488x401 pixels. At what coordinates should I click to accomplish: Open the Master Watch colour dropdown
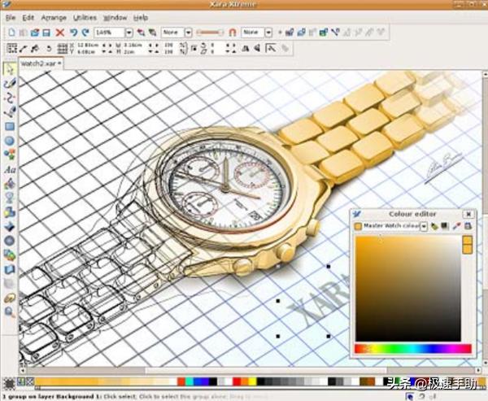click(x=424, y=226)
